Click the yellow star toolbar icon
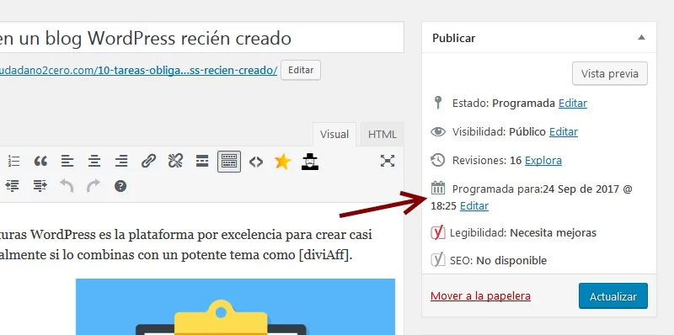This screenshot has width=674, height=335. point(283,162)
